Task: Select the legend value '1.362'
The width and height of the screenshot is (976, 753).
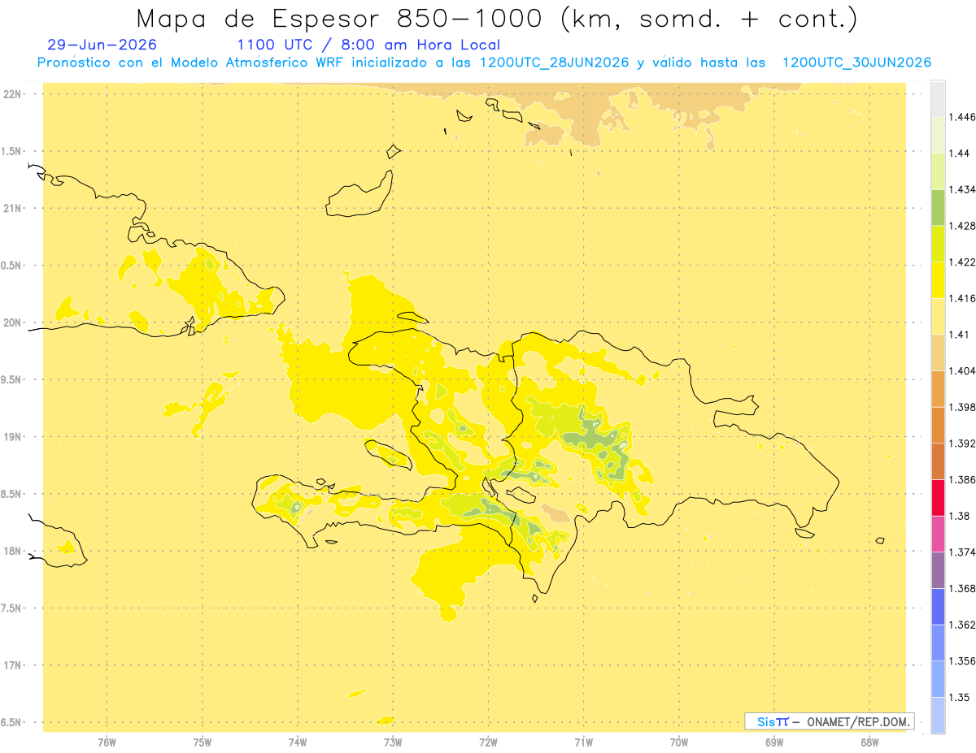Action: point(962,625)
